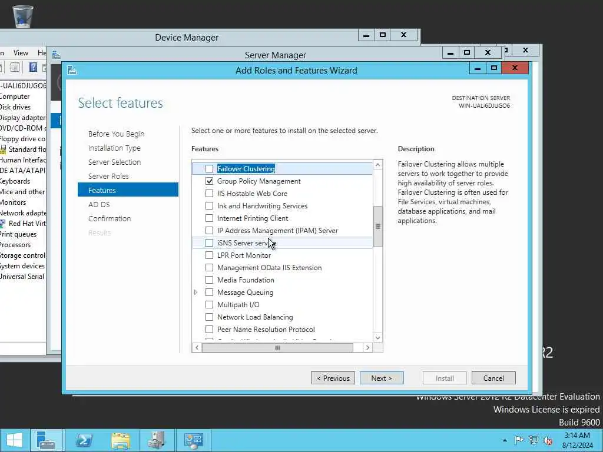The image size is (603, 452).
Task: Show hidden system tray icons
Action: point(505,440)
